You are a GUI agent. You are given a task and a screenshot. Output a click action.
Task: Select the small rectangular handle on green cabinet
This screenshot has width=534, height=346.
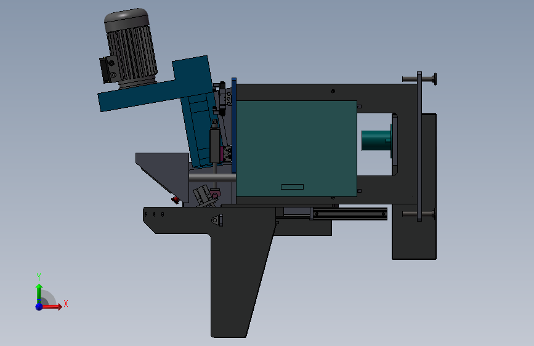click(x=292, y=187)
